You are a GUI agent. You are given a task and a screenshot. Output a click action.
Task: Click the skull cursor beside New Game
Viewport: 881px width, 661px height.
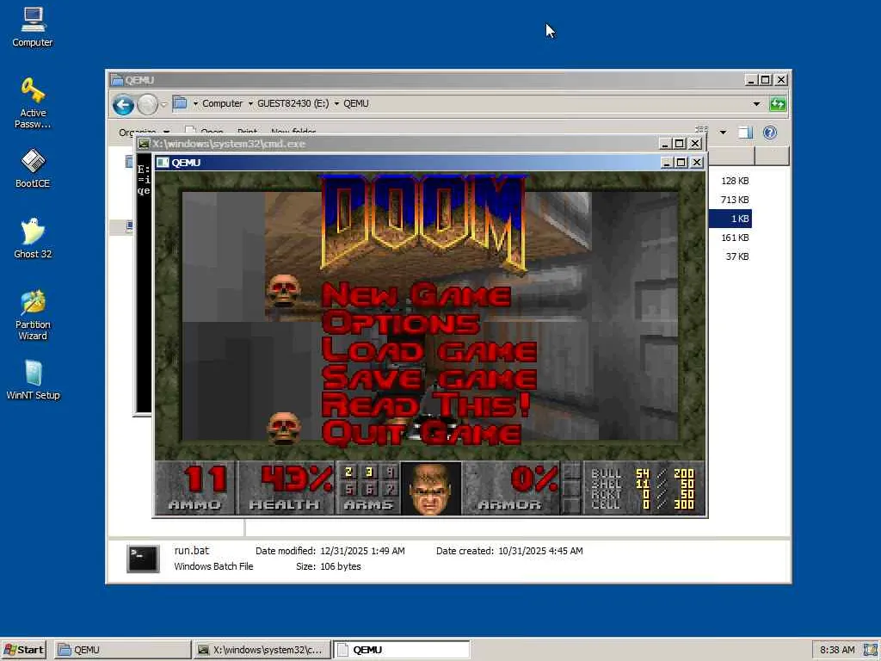tap(283, 291)
